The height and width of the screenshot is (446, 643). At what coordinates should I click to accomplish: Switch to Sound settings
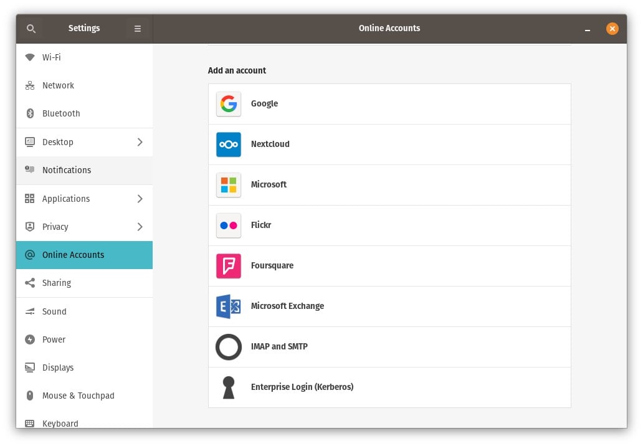pyautogui.click(x=85, y=311)
